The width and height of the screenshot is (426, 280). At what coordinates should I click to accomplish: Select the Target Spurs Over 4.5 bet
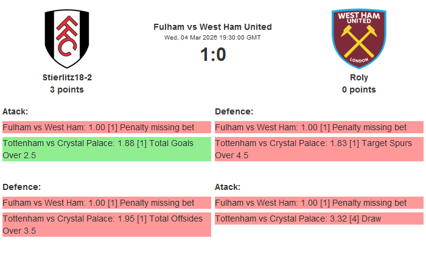319,149
